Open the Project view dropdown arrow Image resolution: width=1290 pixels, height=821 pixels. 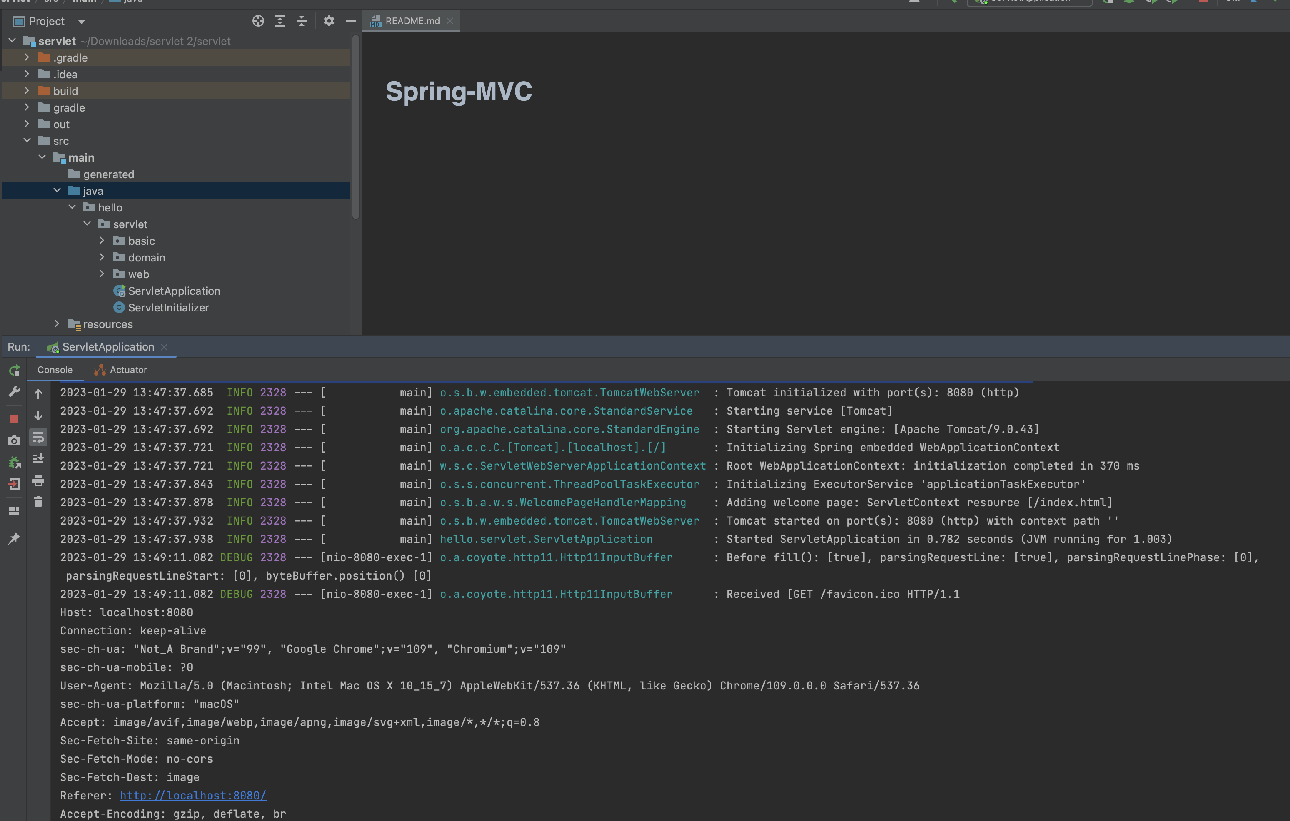(81, 21)
